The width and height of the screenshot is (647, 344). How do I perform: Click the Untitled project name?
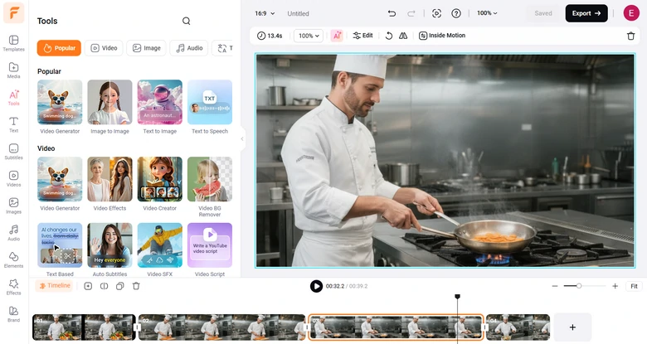(298, 13)
